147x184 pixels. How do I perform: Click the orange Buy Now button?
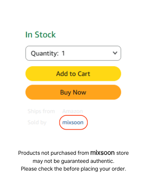[73, 92]
